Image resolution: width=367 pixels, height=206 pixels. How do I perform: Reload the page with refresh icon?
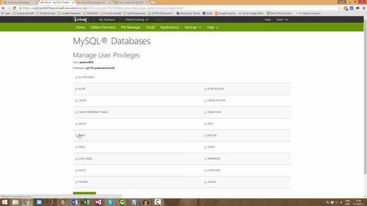14,8
